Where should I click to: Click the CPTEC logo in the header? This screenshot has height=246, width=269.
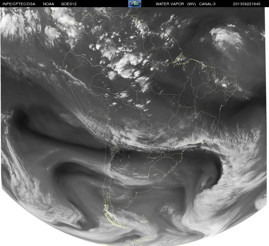pyautogui.click(x=135, y=4)
